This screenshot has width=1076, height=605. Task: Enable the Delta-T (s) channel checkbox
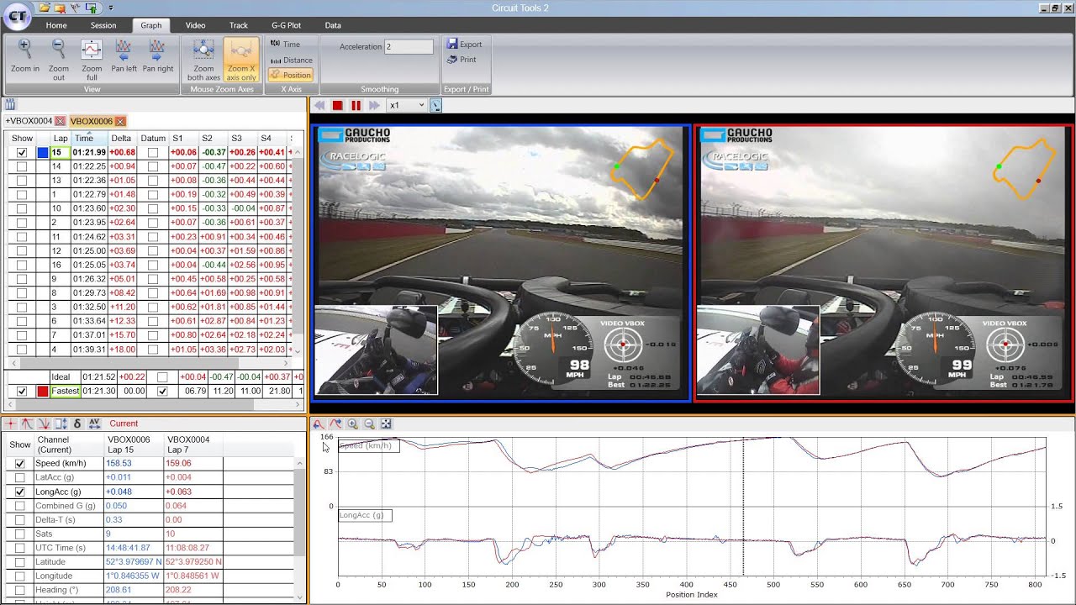click(x=20, y=520)
